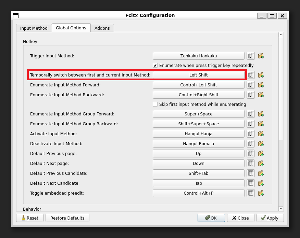Clear hotkey for Enumerate Input Method Forward
This screenshot has width=300, height=238.
(251, 85)
